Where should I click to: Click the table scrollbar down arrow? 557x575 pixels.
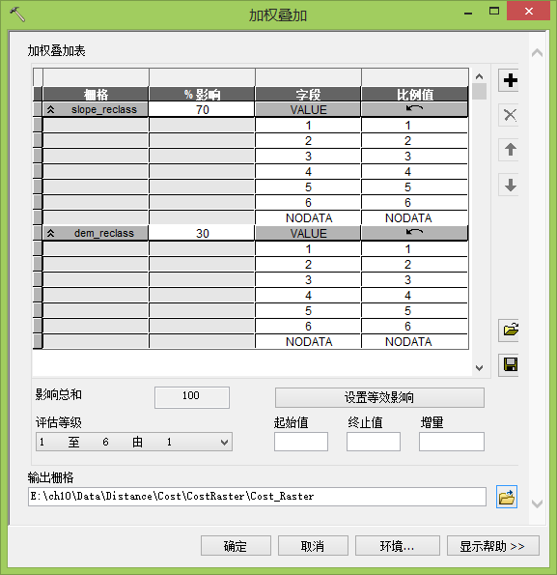[479, 368]
